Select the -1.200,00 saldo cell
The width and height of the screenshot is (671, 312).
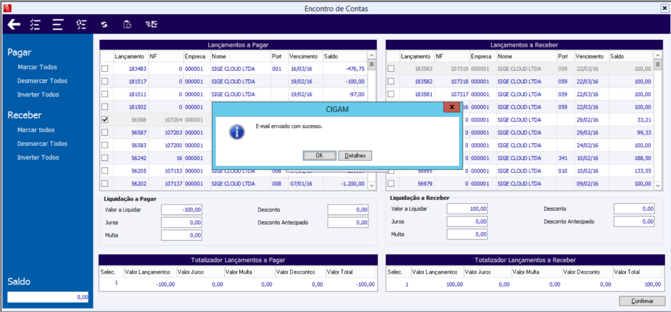pos(345,183)
